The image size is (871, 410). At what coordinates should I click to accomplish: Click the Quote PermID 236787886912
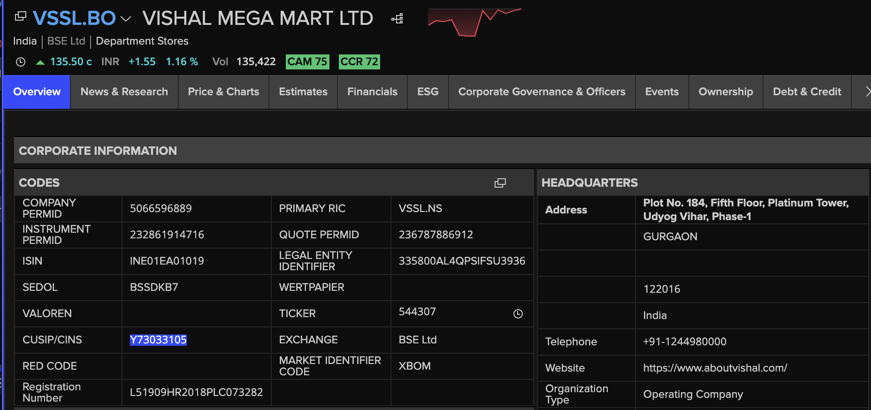tap(436, 235)
